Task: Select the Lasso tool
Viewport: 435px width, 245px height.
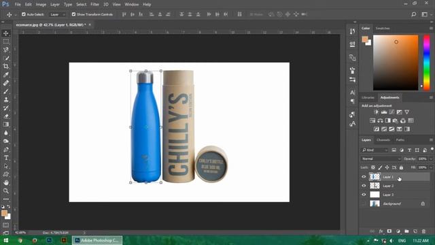Action: pos(6,50)
